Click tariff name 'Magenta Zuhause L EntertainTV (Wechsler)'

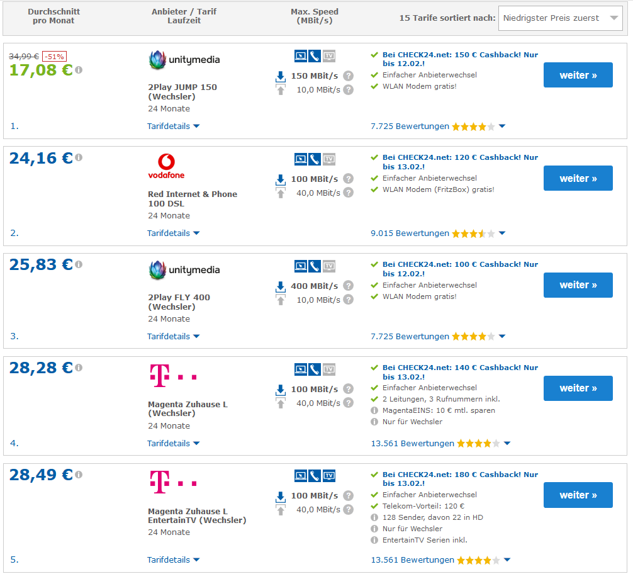pos(197,516)
